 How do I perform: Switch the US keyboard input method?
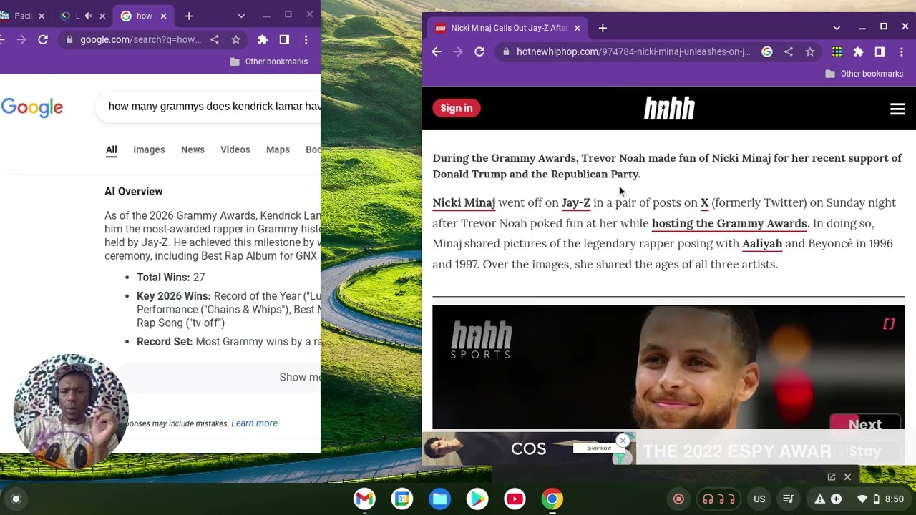click(759, 499)
